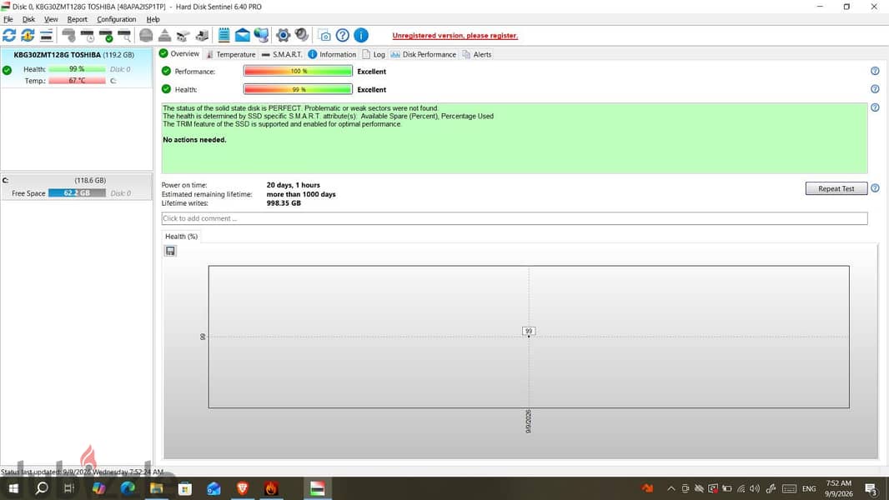Click the Health 99 % bar in Overview
This screenshot has height=500, width=889.
(x=298, y=89)
